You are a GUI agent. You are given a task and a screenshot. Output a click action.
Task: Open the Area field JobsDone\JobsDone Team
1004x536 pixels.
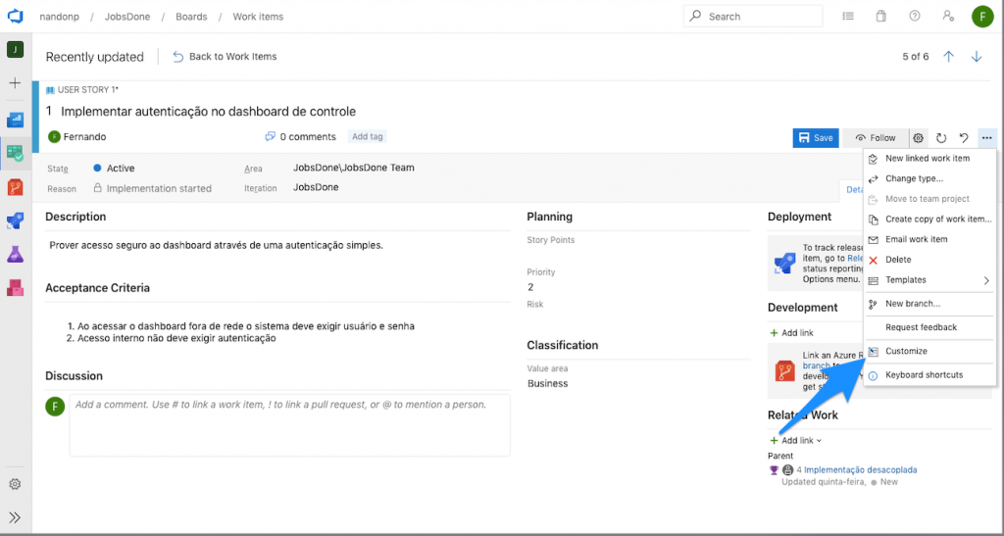[353, 168]
